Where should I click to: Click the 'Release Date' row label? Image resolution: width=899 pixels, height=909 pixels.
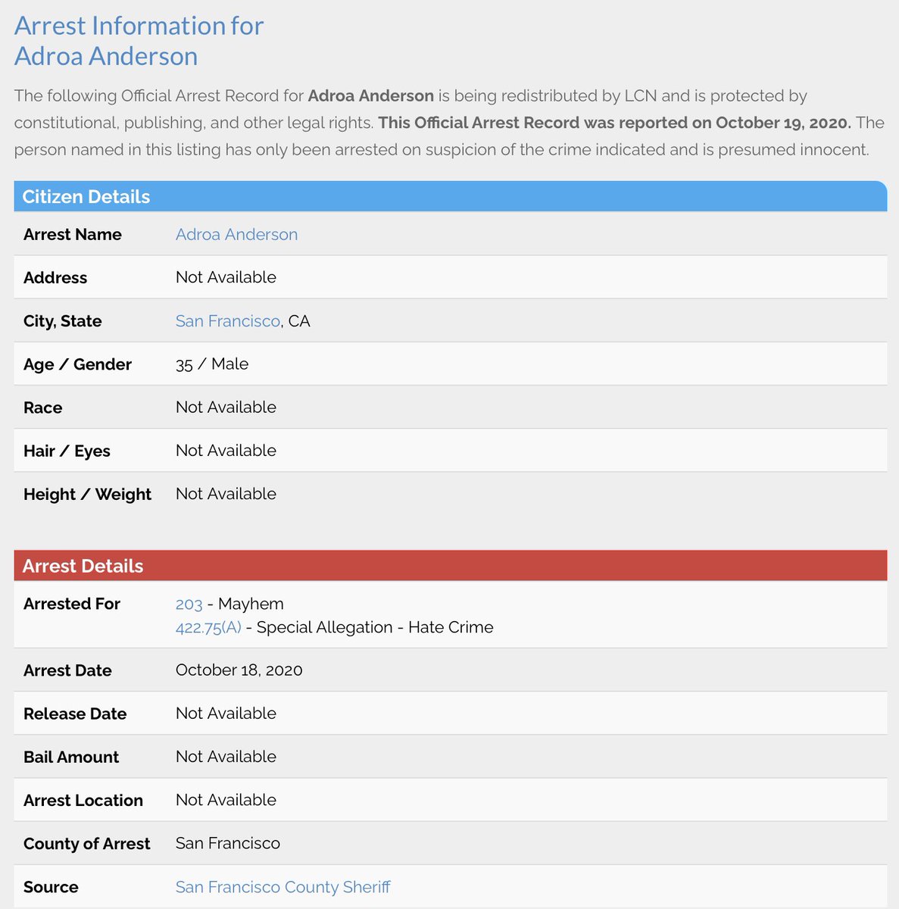[75, 714]
